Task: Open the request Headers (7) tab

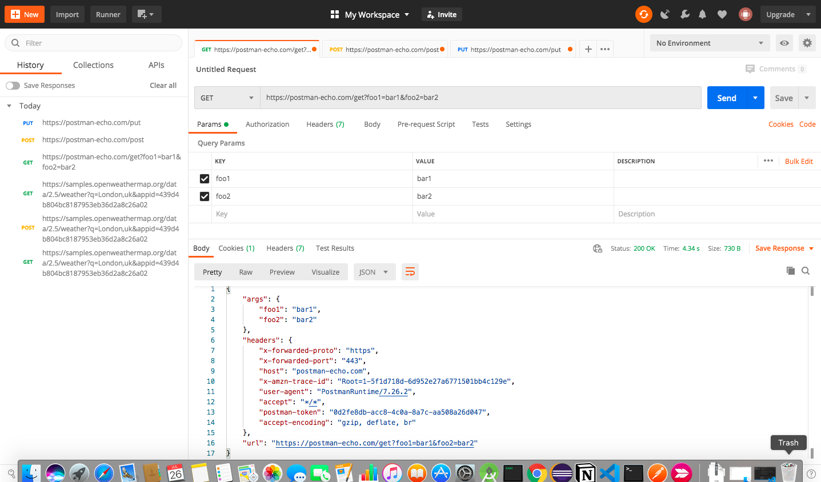Action: 325,124
